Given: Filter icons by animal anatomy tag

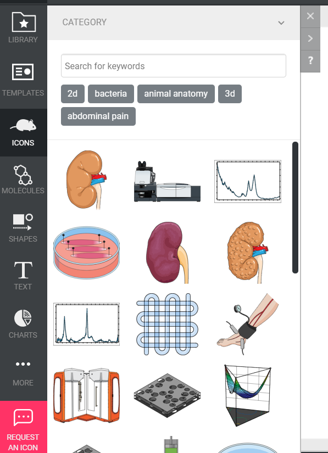Looking at the screenshot, I should (x=176, y=93).
